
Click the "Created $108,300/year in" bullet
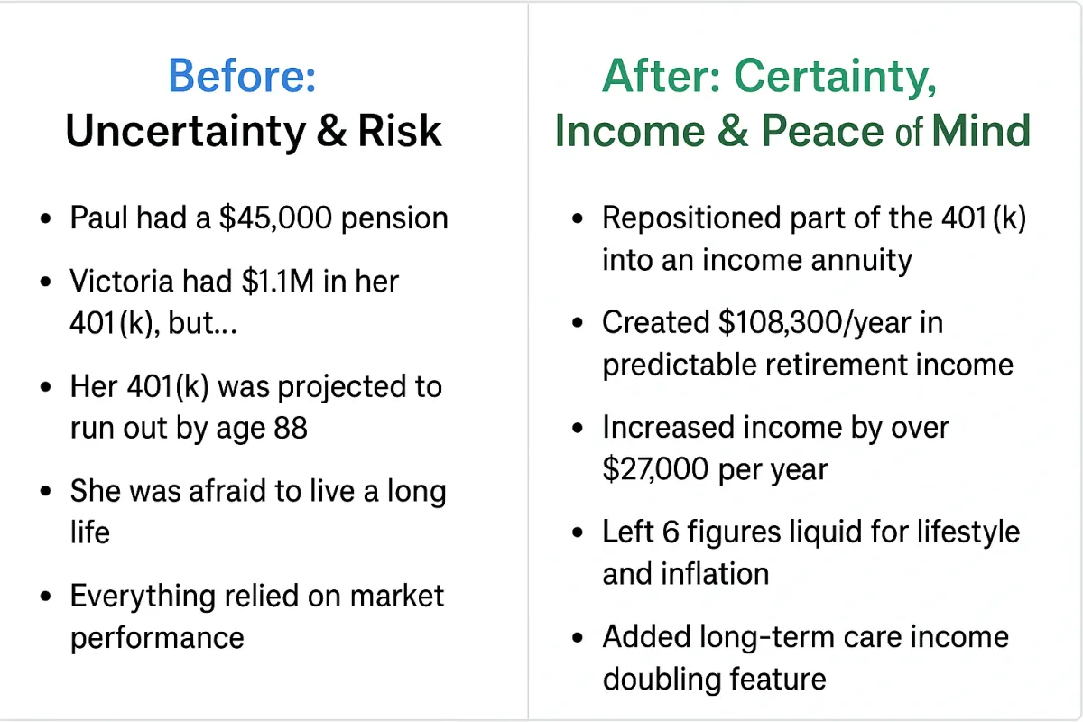point(773,322)
